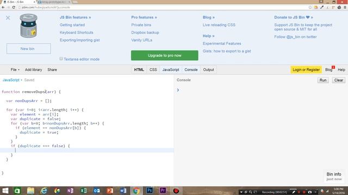Open Live reloading CSS link
Screen dimensions: 348x195
pyautogui.click(x=219, y=25)
